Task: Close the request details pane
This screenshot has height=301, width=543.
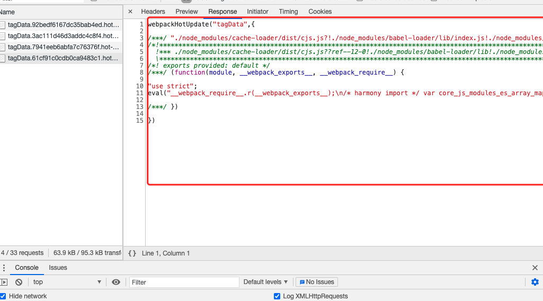Action: tap(130, 12)
